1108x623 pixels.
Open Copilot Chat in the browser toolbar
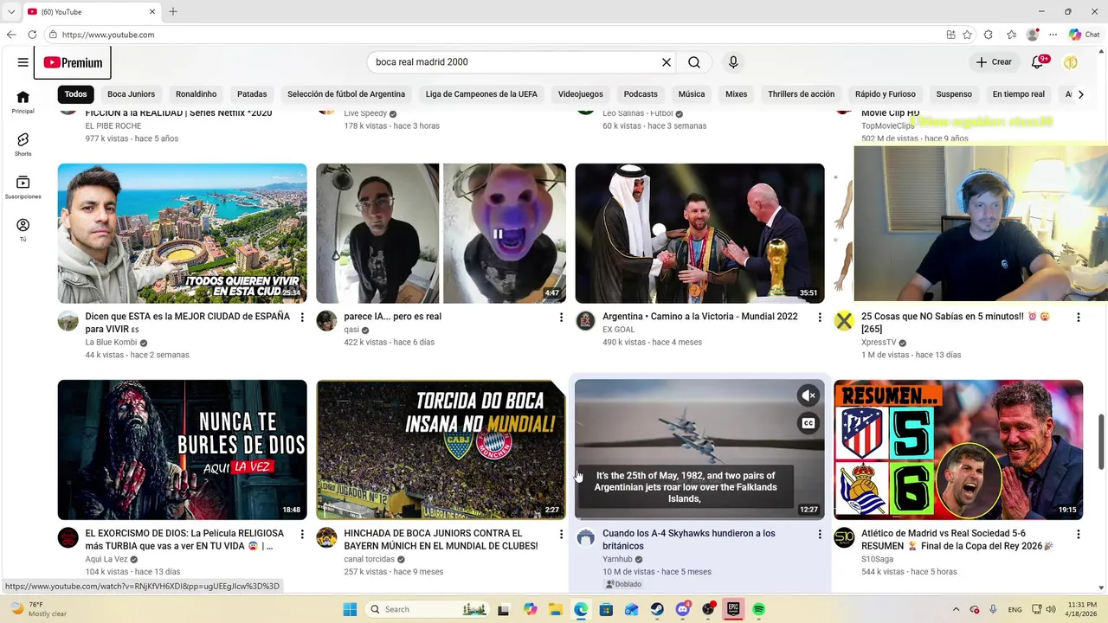coord(1084,35)
